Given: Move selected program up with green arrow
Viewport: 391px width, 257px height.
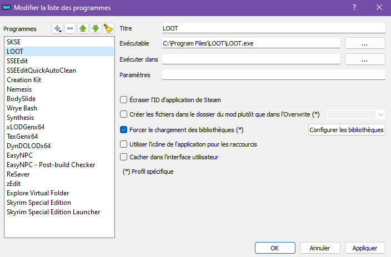Looking at the screenshot, I should (x=83, y=28).
